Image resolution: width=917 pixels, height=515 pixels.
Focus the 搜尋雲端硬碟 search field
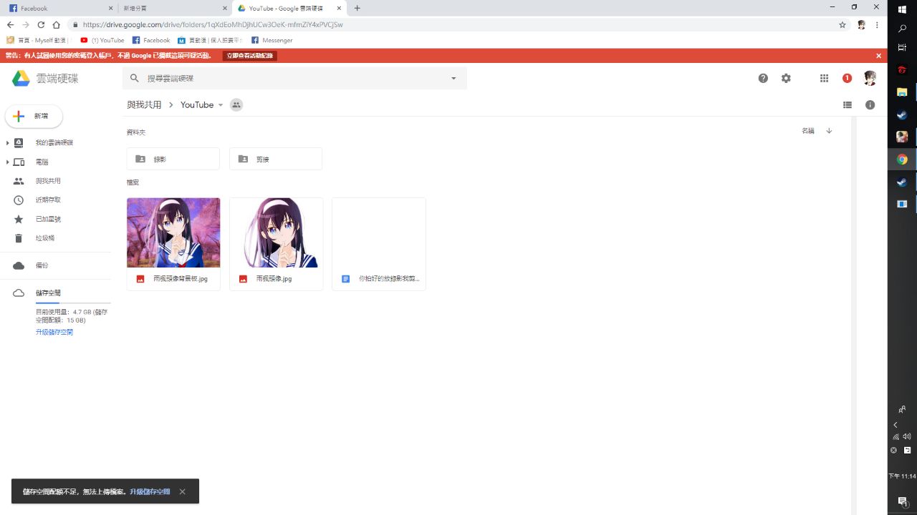pos(294,78)
